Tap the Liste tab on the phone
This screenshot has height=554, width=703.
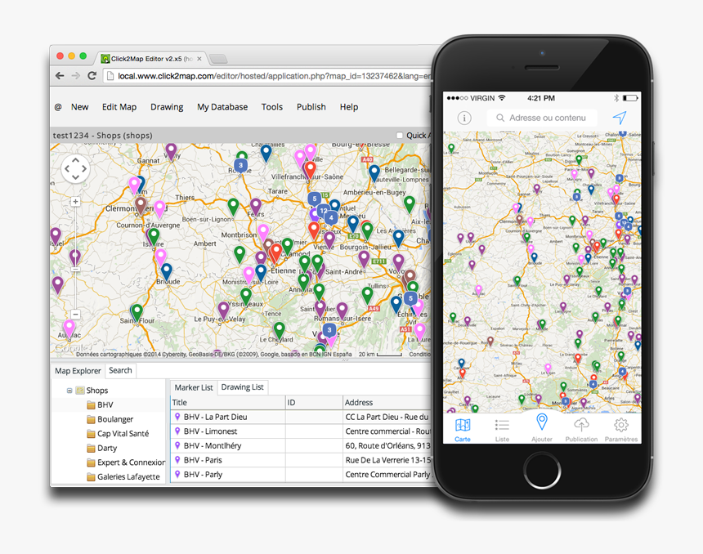pyautogui.click(x=502, y=431)
